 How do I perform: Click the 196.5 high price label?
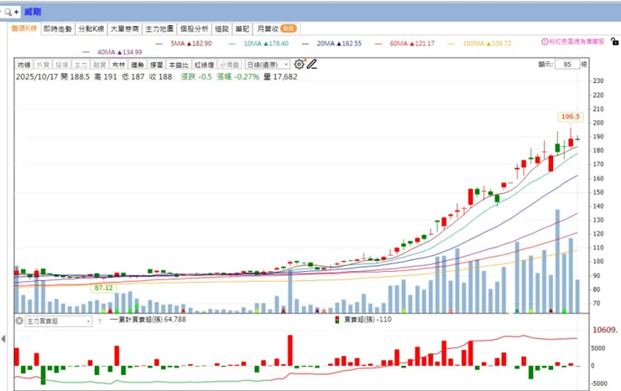coord(571,117)
